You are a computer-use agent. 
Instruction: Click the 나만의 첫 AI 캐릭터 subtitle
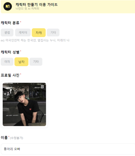(27, 9)
